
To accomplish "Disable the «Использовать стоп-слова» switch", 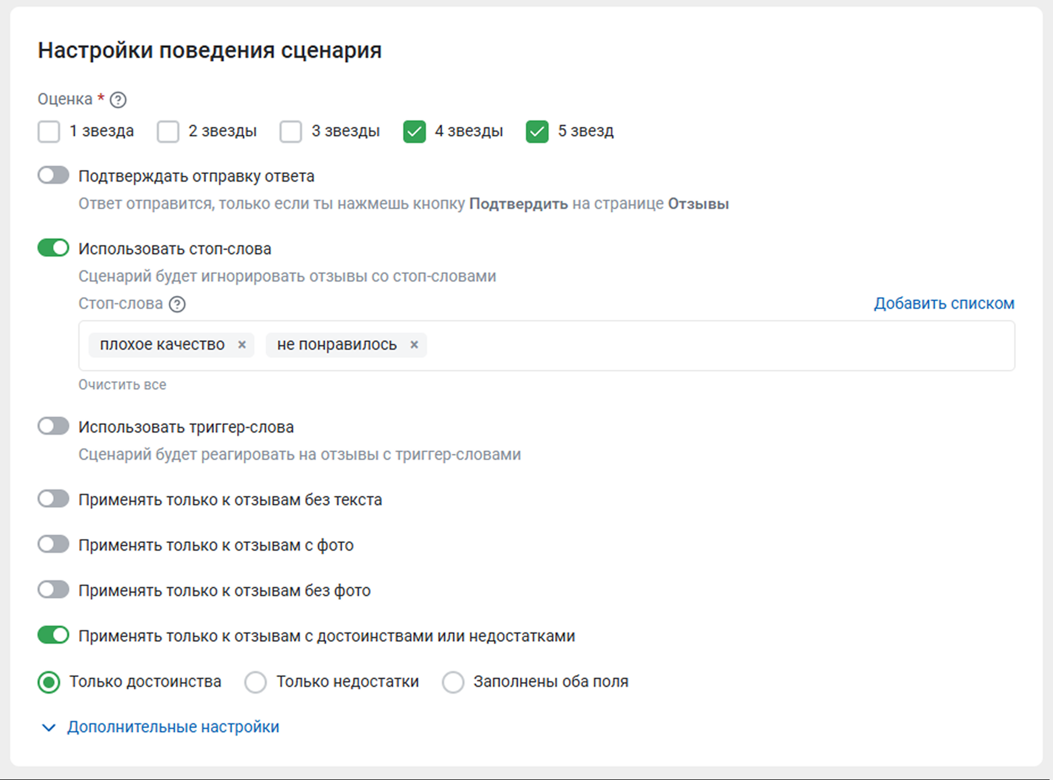I will [53, 248].
